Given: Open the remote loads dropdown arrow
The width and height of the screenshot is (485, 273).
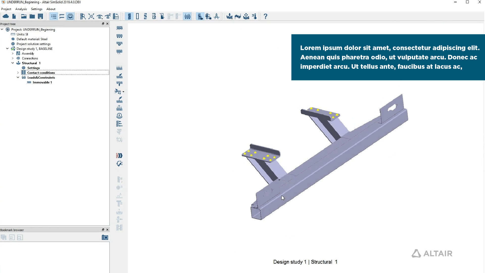Looking at the screenshot, I should pos(123,92).
